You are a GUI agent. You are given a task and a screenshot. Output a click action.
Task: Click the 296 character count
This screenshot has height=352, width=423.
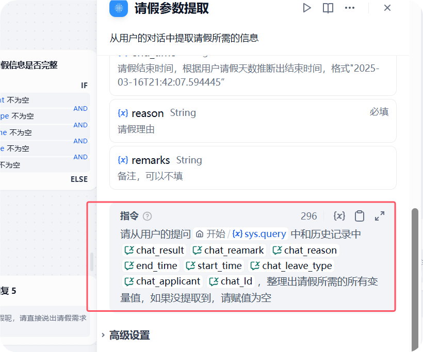308,216
